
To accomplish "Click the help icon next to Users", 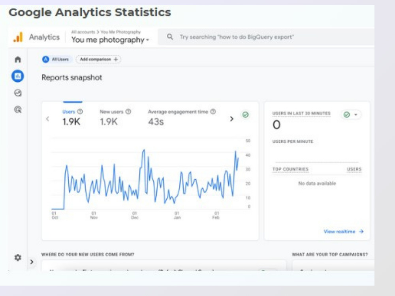I will (80, 112).
